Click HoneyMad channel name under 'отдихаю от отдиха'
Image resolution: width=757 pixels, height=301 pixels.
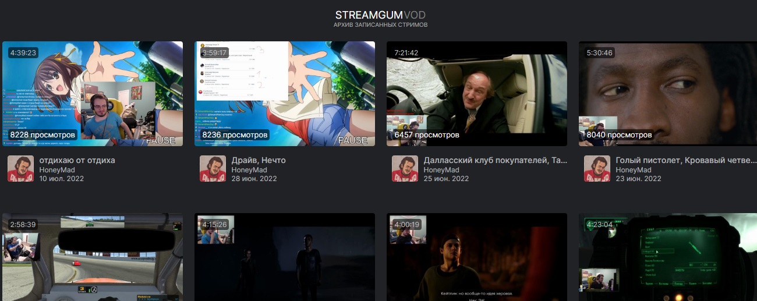[57, 170]
